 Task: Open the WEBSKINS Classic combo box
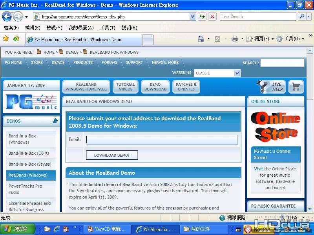point(217,73)
